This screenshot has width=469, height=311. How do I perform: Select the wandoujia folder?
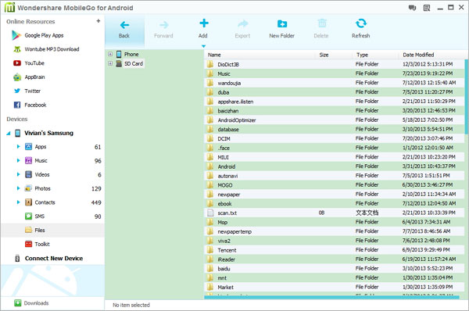[334, 83]
